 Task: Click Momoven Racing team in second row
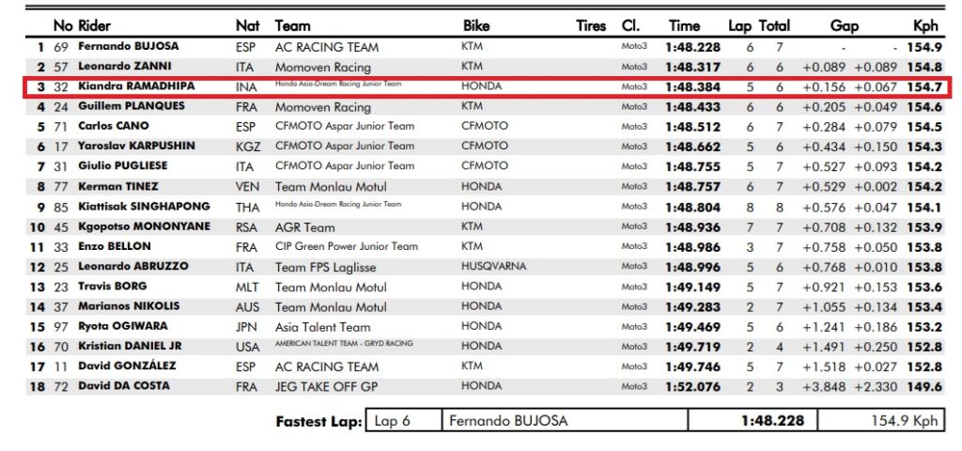(323, 68)
